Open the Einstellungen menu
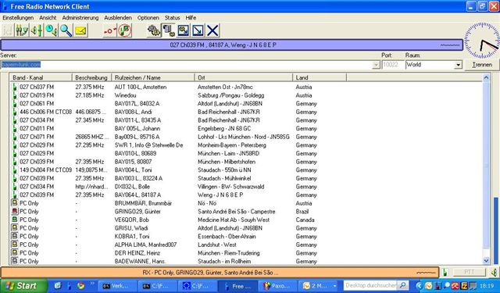Screen dimensions: 500x293 click(x=18, y=18)
